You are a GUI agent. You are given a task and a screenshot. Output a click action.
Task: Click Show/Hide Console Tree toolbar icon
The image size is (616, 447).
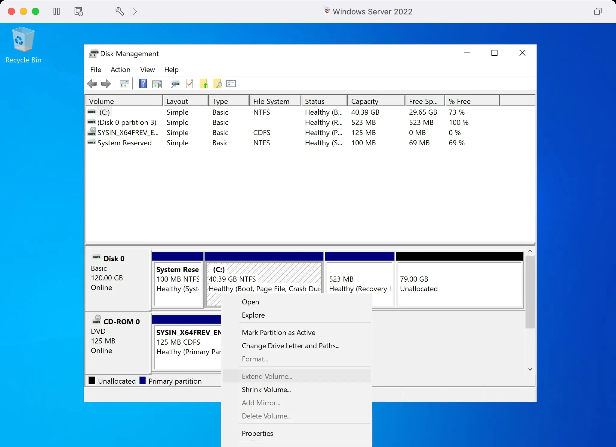(x=124, y=84)
